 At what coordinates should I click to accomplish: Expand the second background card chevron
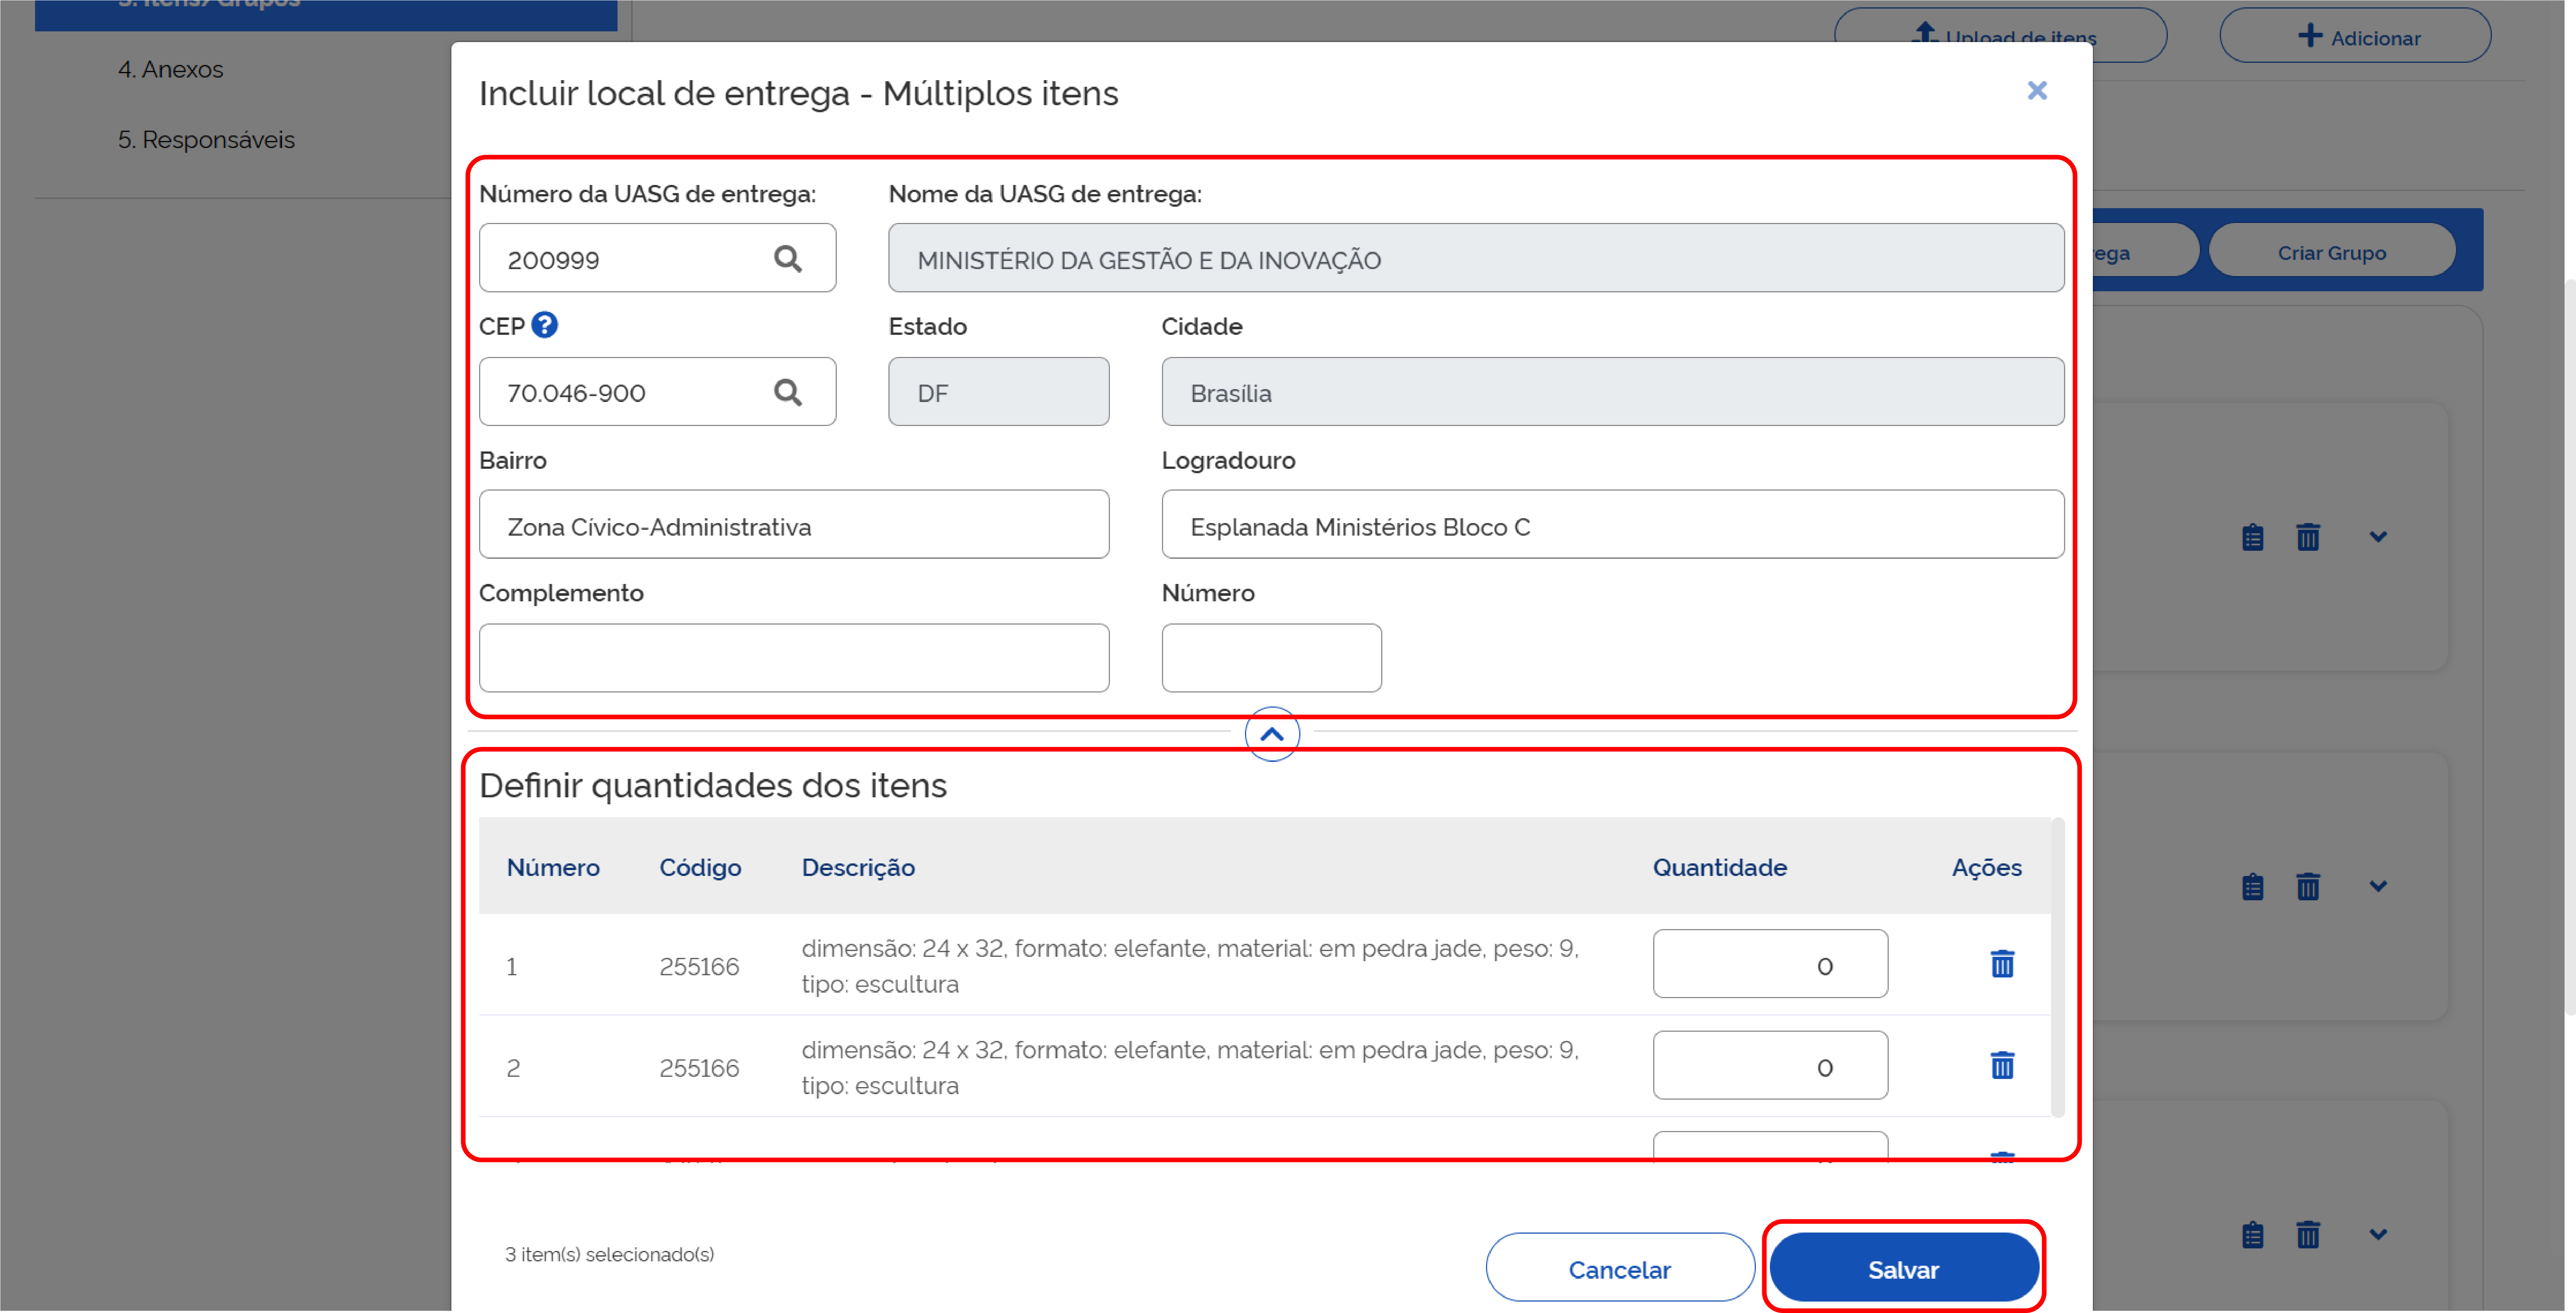[x=2378, y=886]
